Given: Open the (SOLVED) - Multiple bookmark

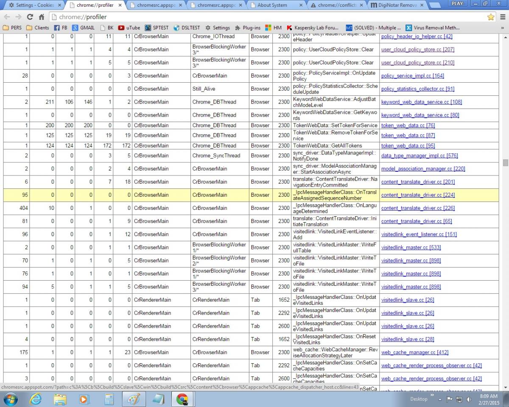Looking at the screenshot, I should 374,28.
